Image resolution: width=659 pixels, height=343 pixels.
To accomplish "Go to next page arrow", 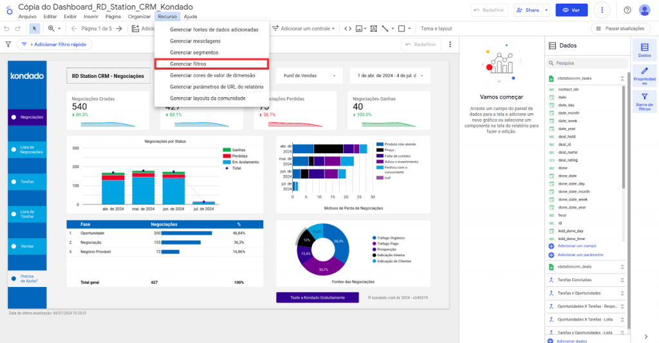I will (118, 28).
